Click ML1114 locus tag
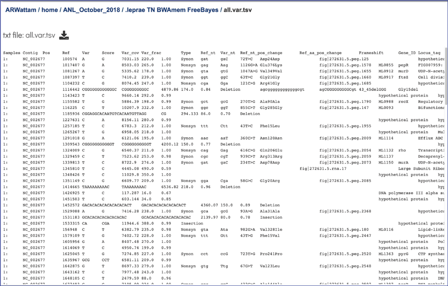Image resolution: width=448 pixels, height=286 pixels. pyautogui.click(x=386, y=138)
